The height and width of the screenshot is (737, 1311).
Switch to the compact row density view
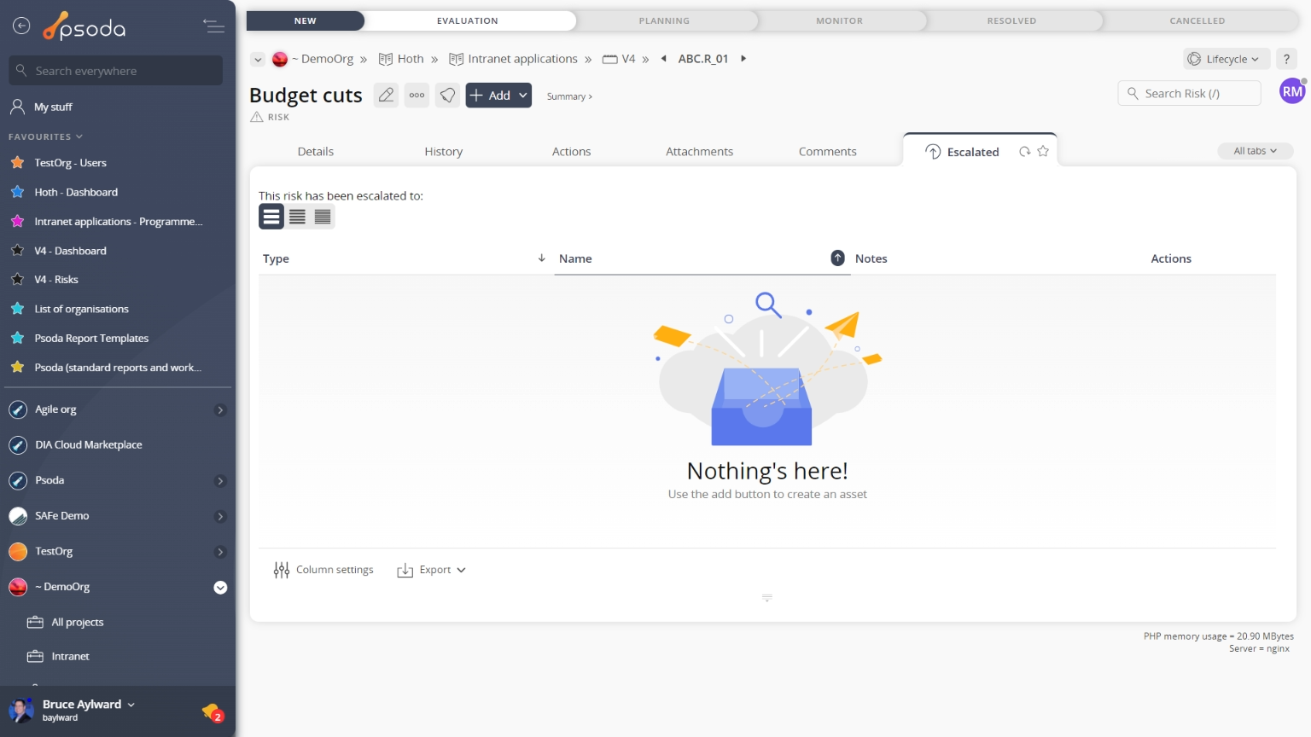pyautogui.click(x=323, y=217)
